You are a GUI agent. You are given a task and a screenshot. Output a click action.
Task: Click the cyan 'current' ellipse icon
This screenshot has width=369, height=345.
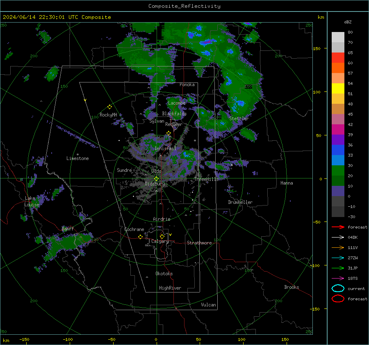(x=338, y=288)
